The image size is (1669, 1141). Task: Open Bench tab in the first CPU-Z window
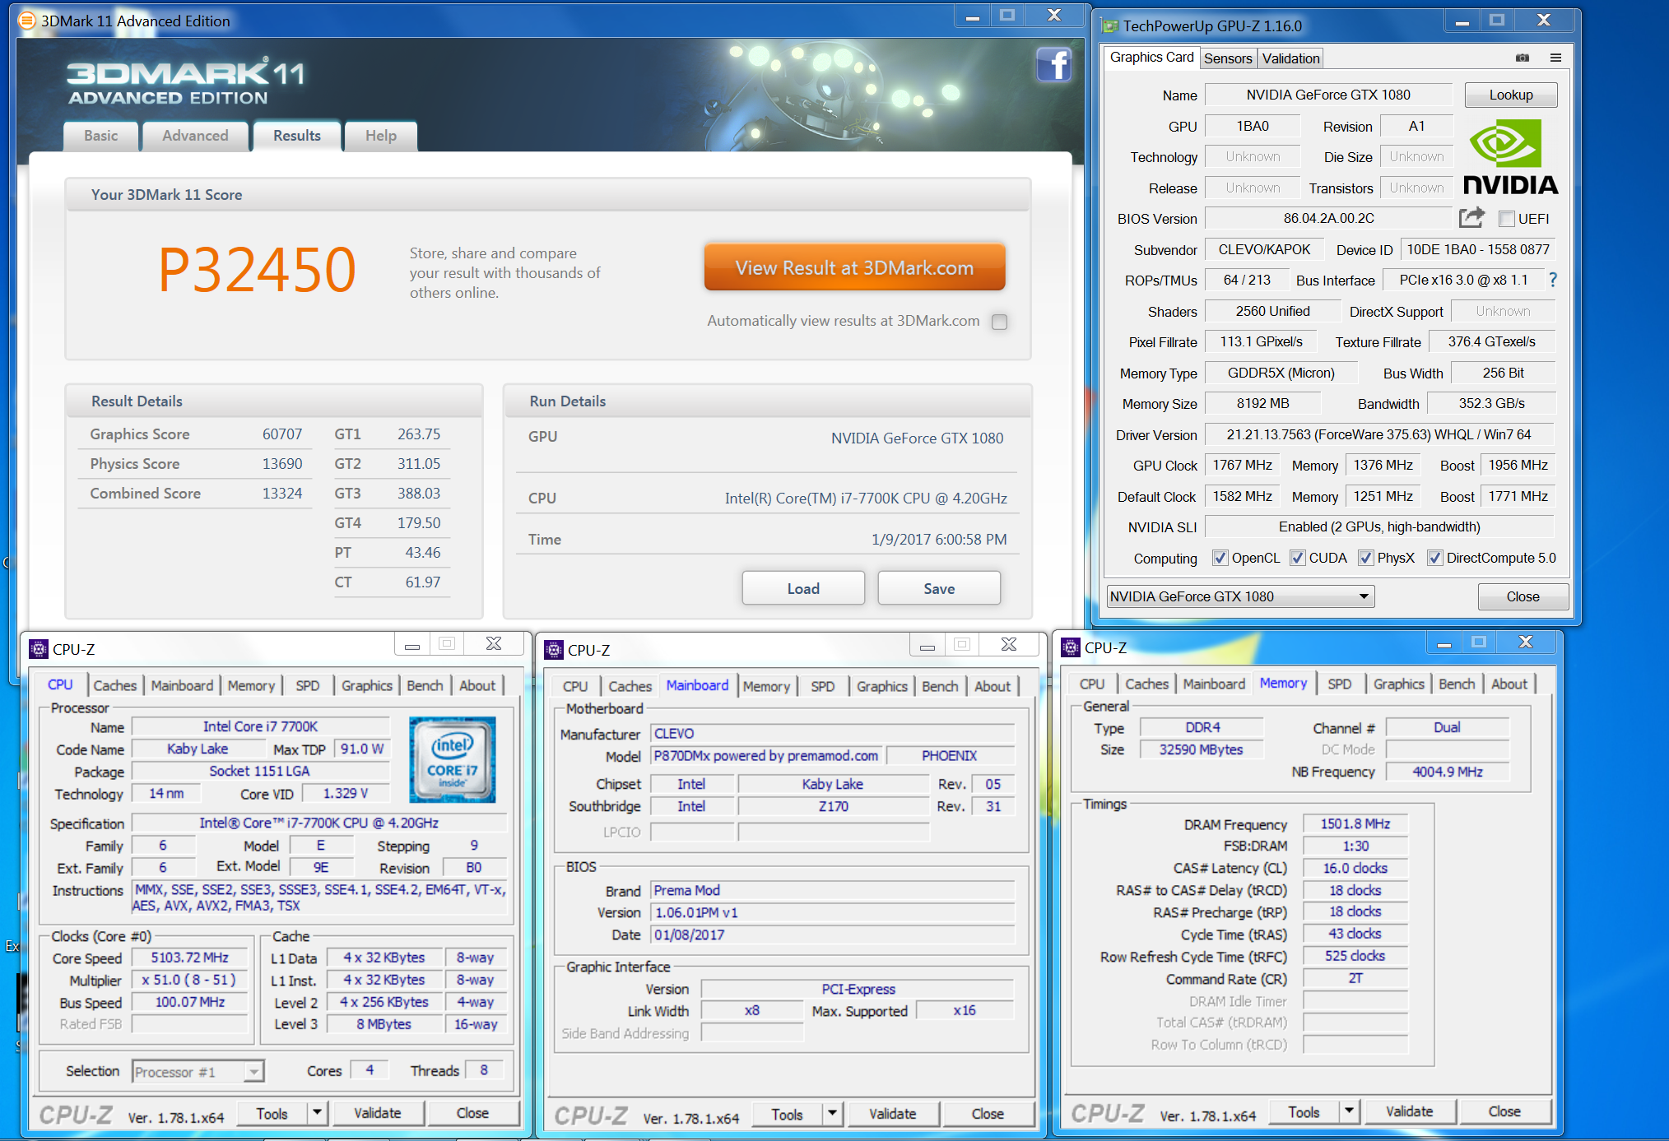[x=425, y=685]
